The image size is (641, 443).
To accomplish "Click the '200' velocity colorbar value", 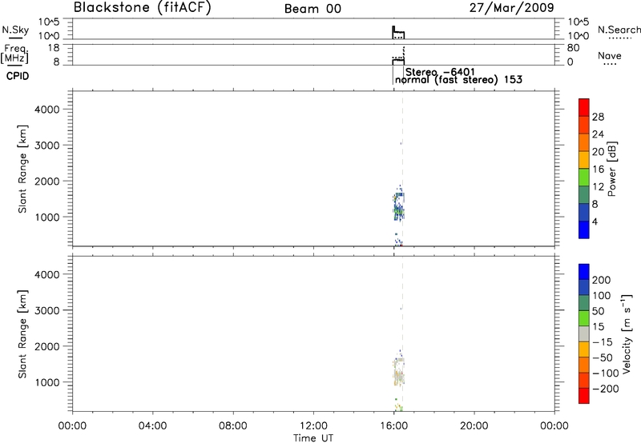I will (602, 280).
